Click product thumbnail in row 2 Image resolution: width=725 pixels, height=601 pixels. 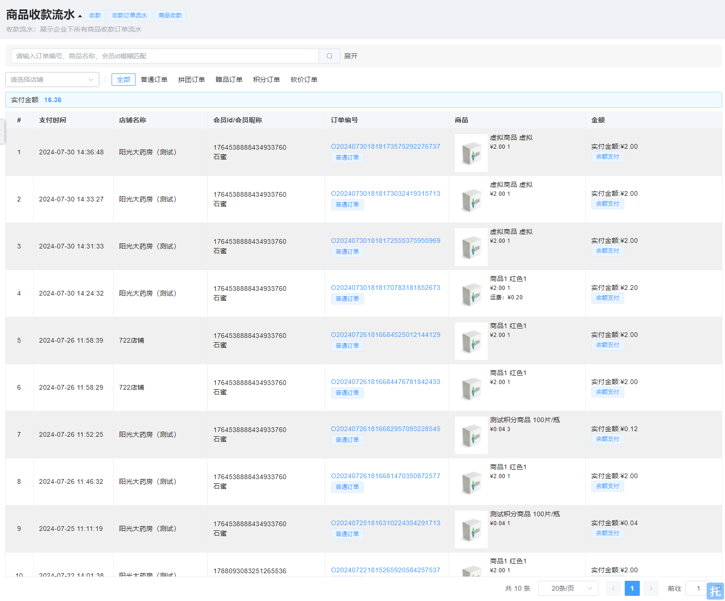point(471,200)
